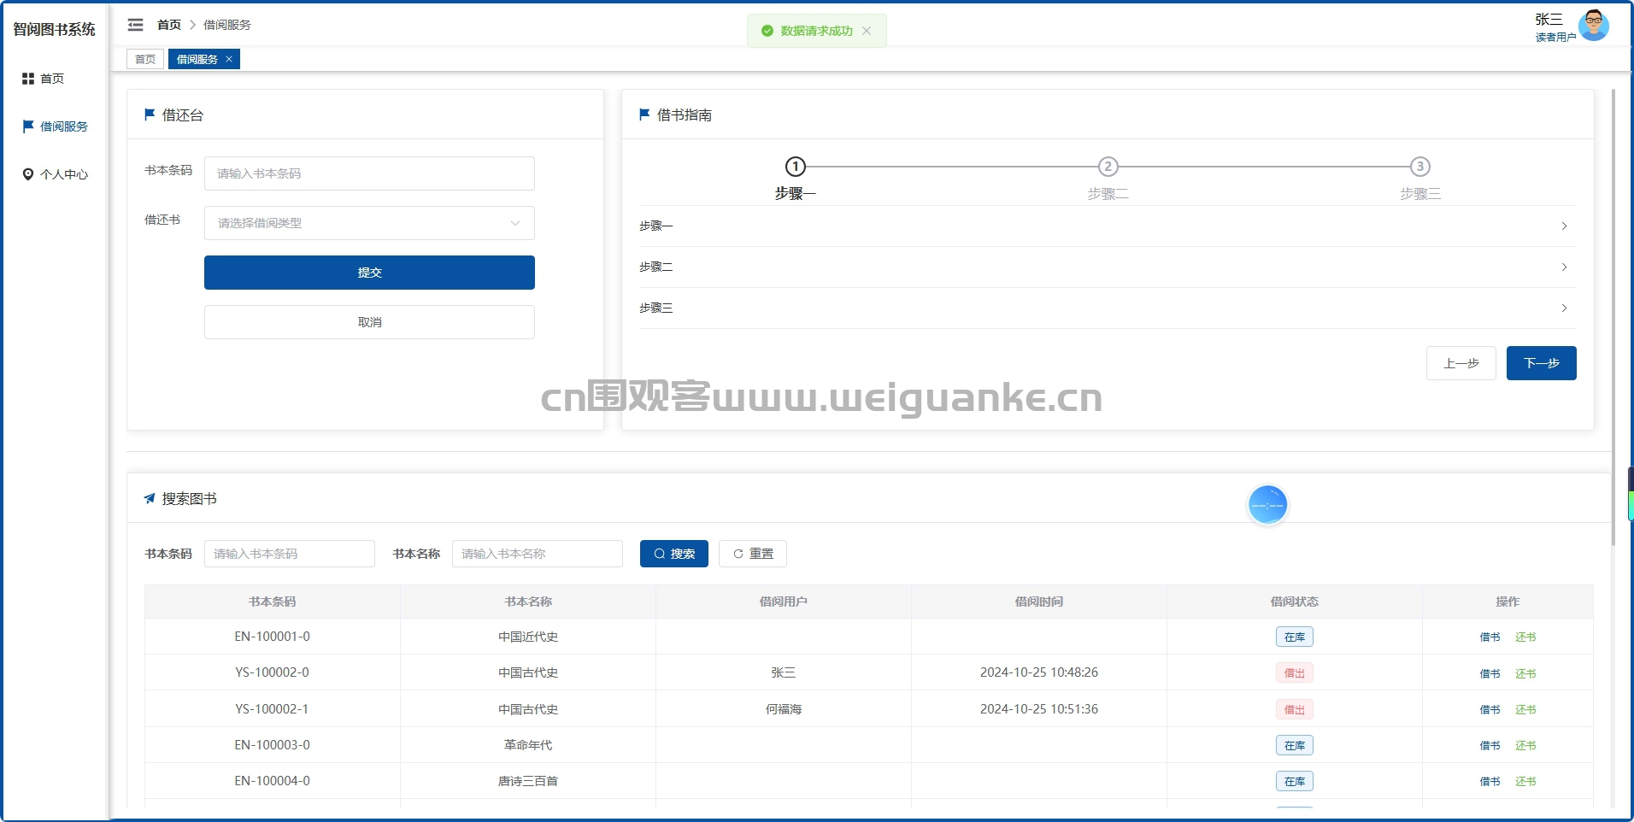Open the 请选择借阅类型 dropdown
Viewport: 1634px width, 822px height.
369,223
